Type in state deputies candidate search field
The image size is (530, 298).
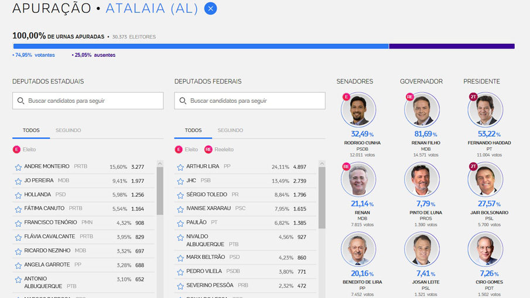[x=94, y=101]
